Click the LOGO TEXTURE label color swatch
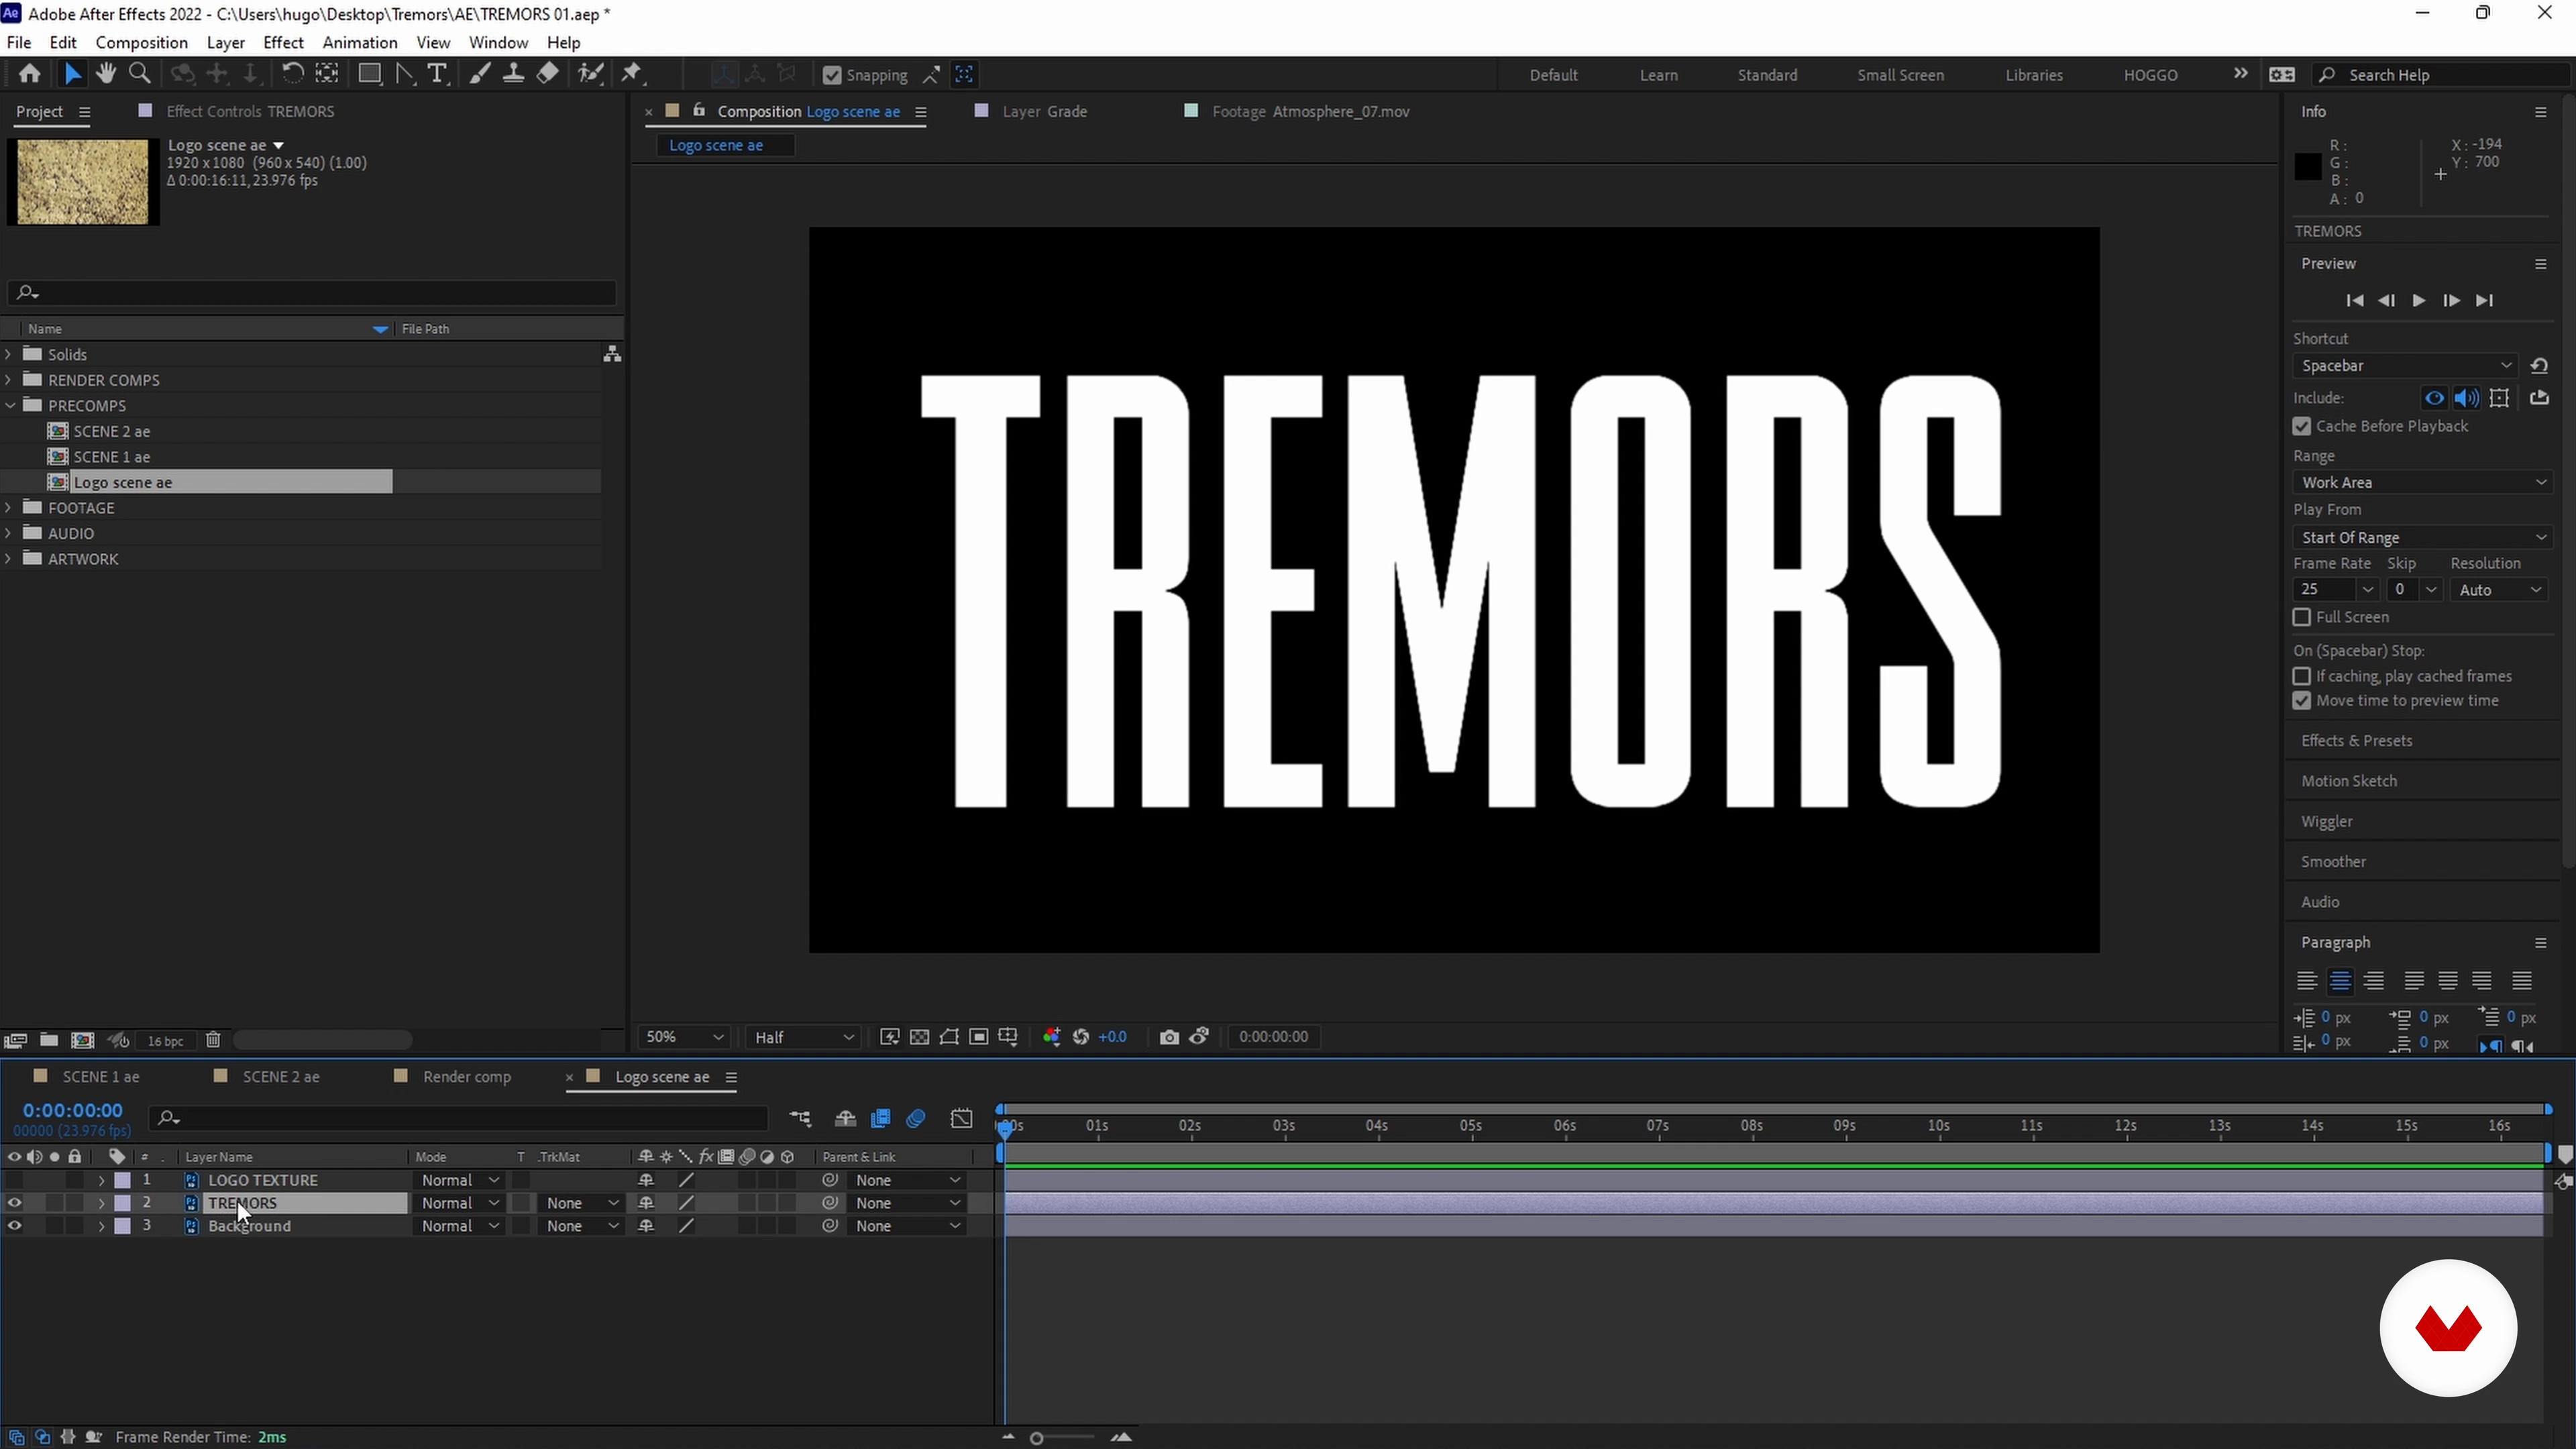This screenshot has width=2576, height=1449. point(123,1181)
